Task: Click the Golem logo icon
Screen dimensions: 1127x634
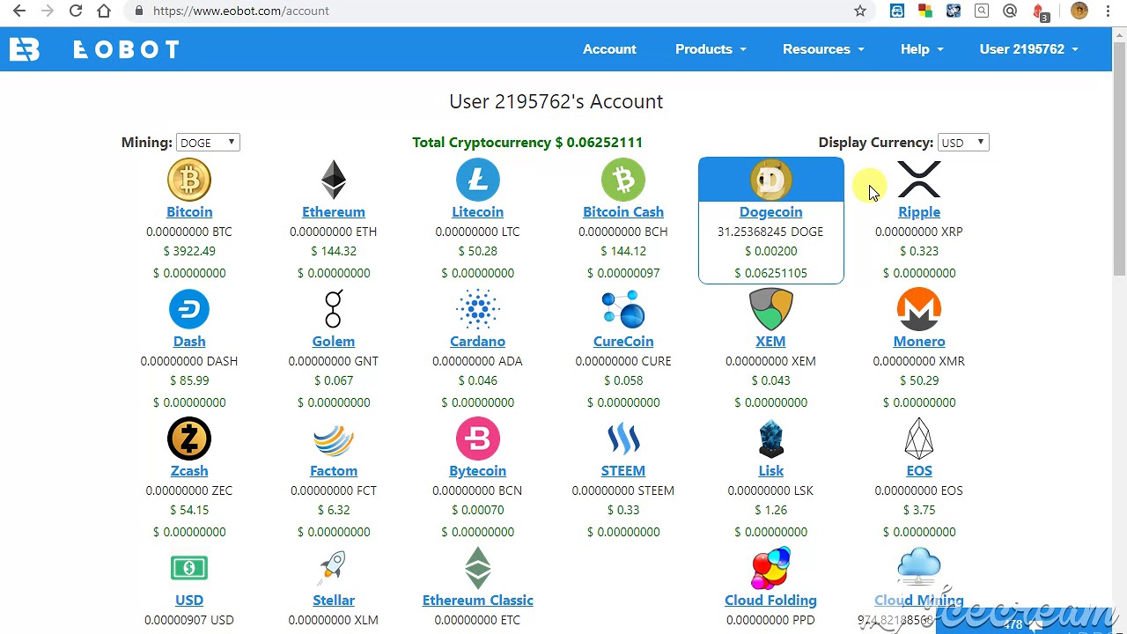Action: pyautogui.click(x=334, y=309)
